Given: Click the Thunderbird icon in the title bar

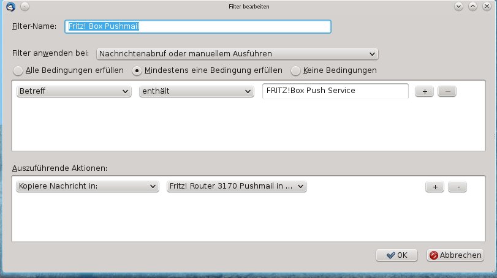Looking at the screenshot, I should tap(11, 6).
